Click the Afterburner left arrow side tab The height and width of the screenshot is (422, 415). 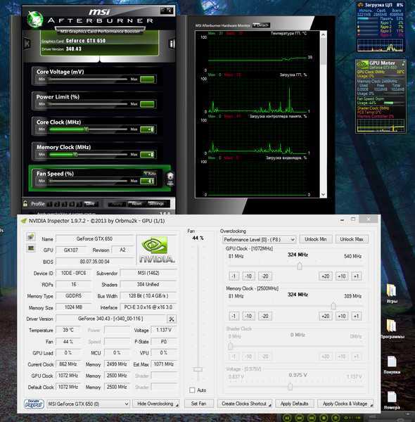pyautogui.click(x=27, y=43)
